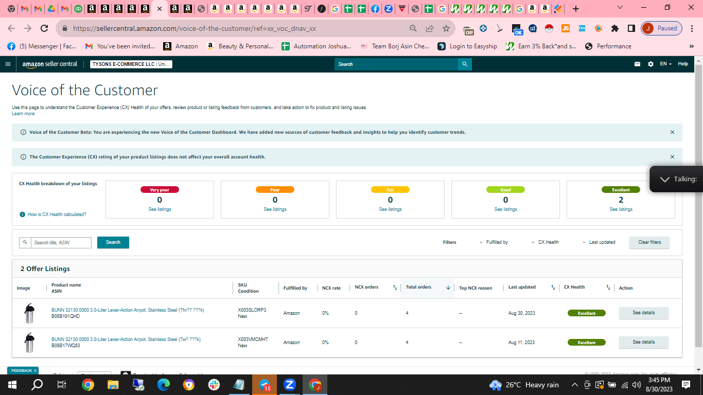
Task: Open the EN language selector
Action: pyautogui.click(x=666, y=64)
